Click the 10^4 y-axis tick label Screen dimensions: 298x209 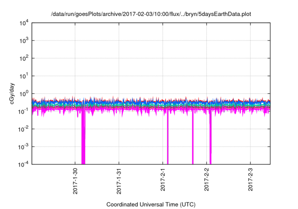coord(24,23)
